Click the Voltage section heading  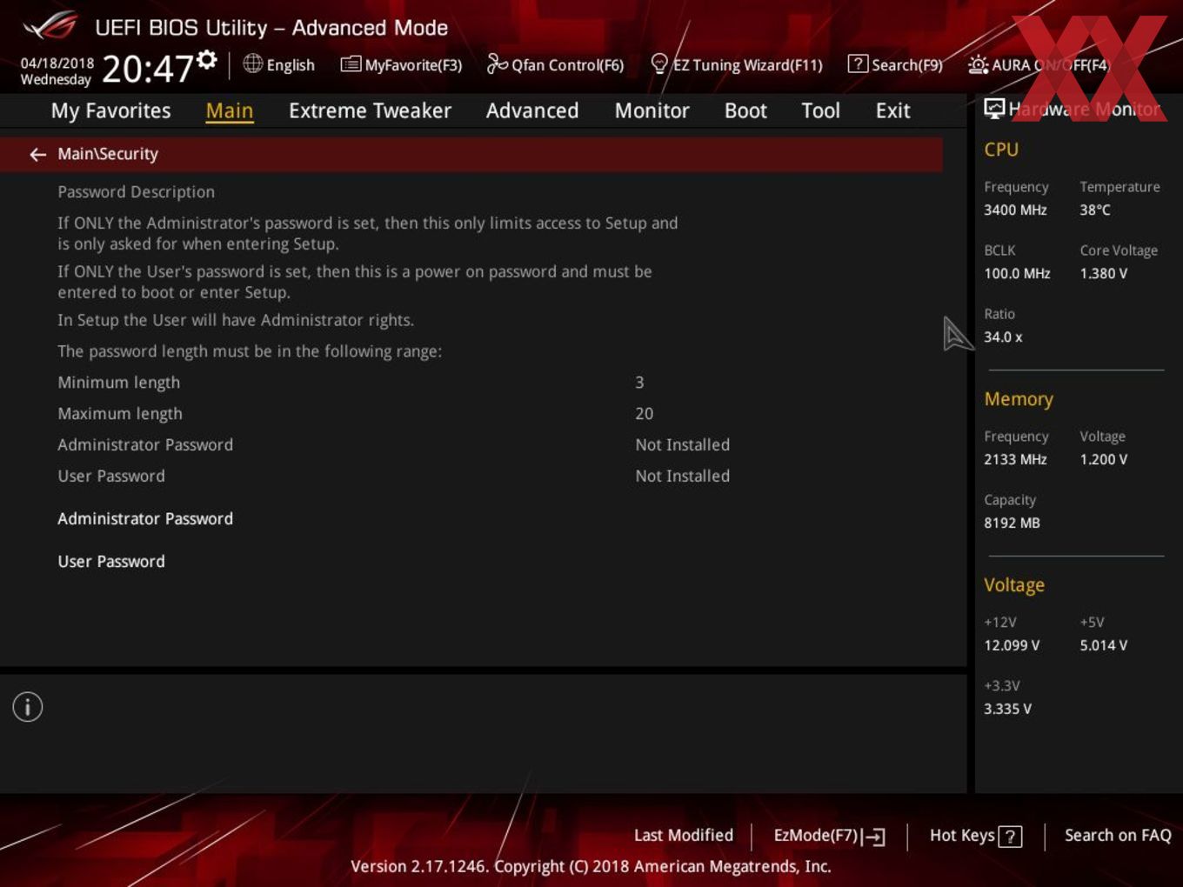(x=1014, y=585)
